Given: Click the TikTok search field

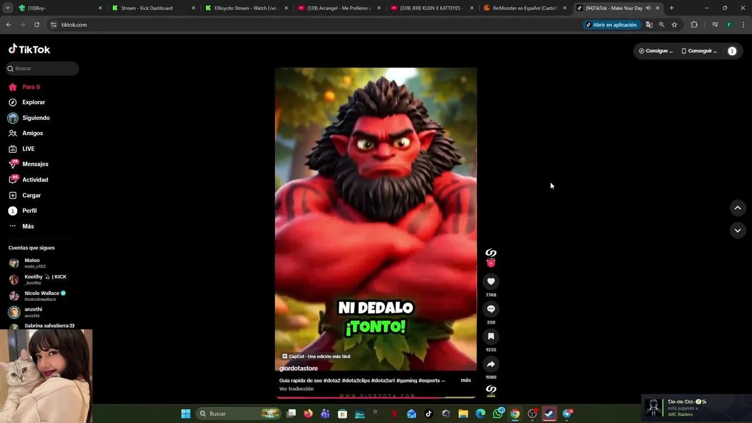Looking at the screenshot, I should coord(42,68).
